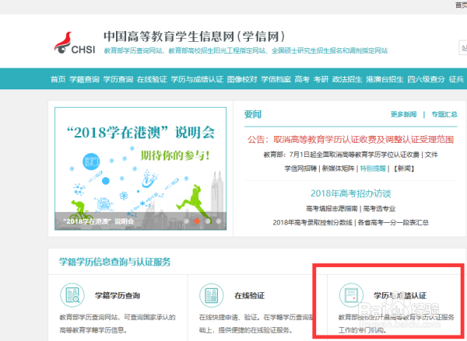Image resolution: width=467 pixels, height=341 pixels.
Task: Click the 2018学在港澳 说明会 banner image
Action: [x=140, y=169]
